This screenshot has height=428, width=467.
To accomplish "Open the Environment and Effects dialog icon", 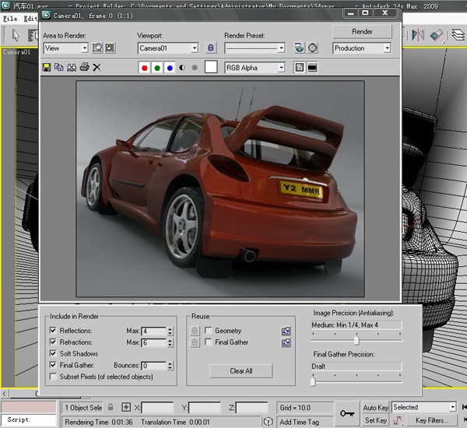I will pyautogui.click(x=313, y=48).
